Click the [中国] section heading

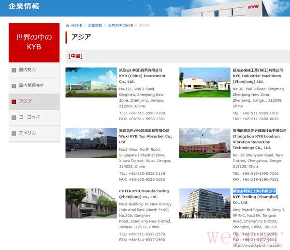pyautogui.click(x=75, y=56)
